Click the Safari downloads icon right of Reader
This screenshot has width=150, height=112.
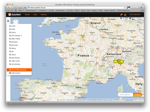[x=141, y=7]
